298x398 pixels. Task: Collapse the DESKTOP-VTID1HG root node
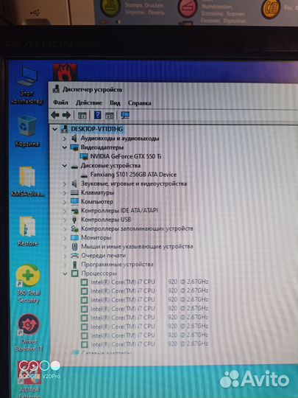click(x=55, y=129)
